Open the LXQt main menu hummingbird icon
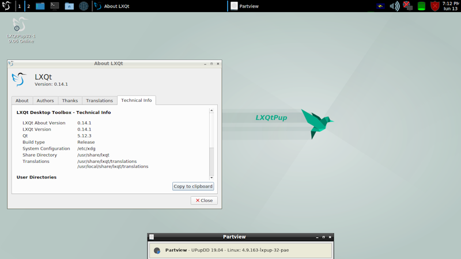The height and width of the screenshot is (259, 461). (x=6, y=6)
